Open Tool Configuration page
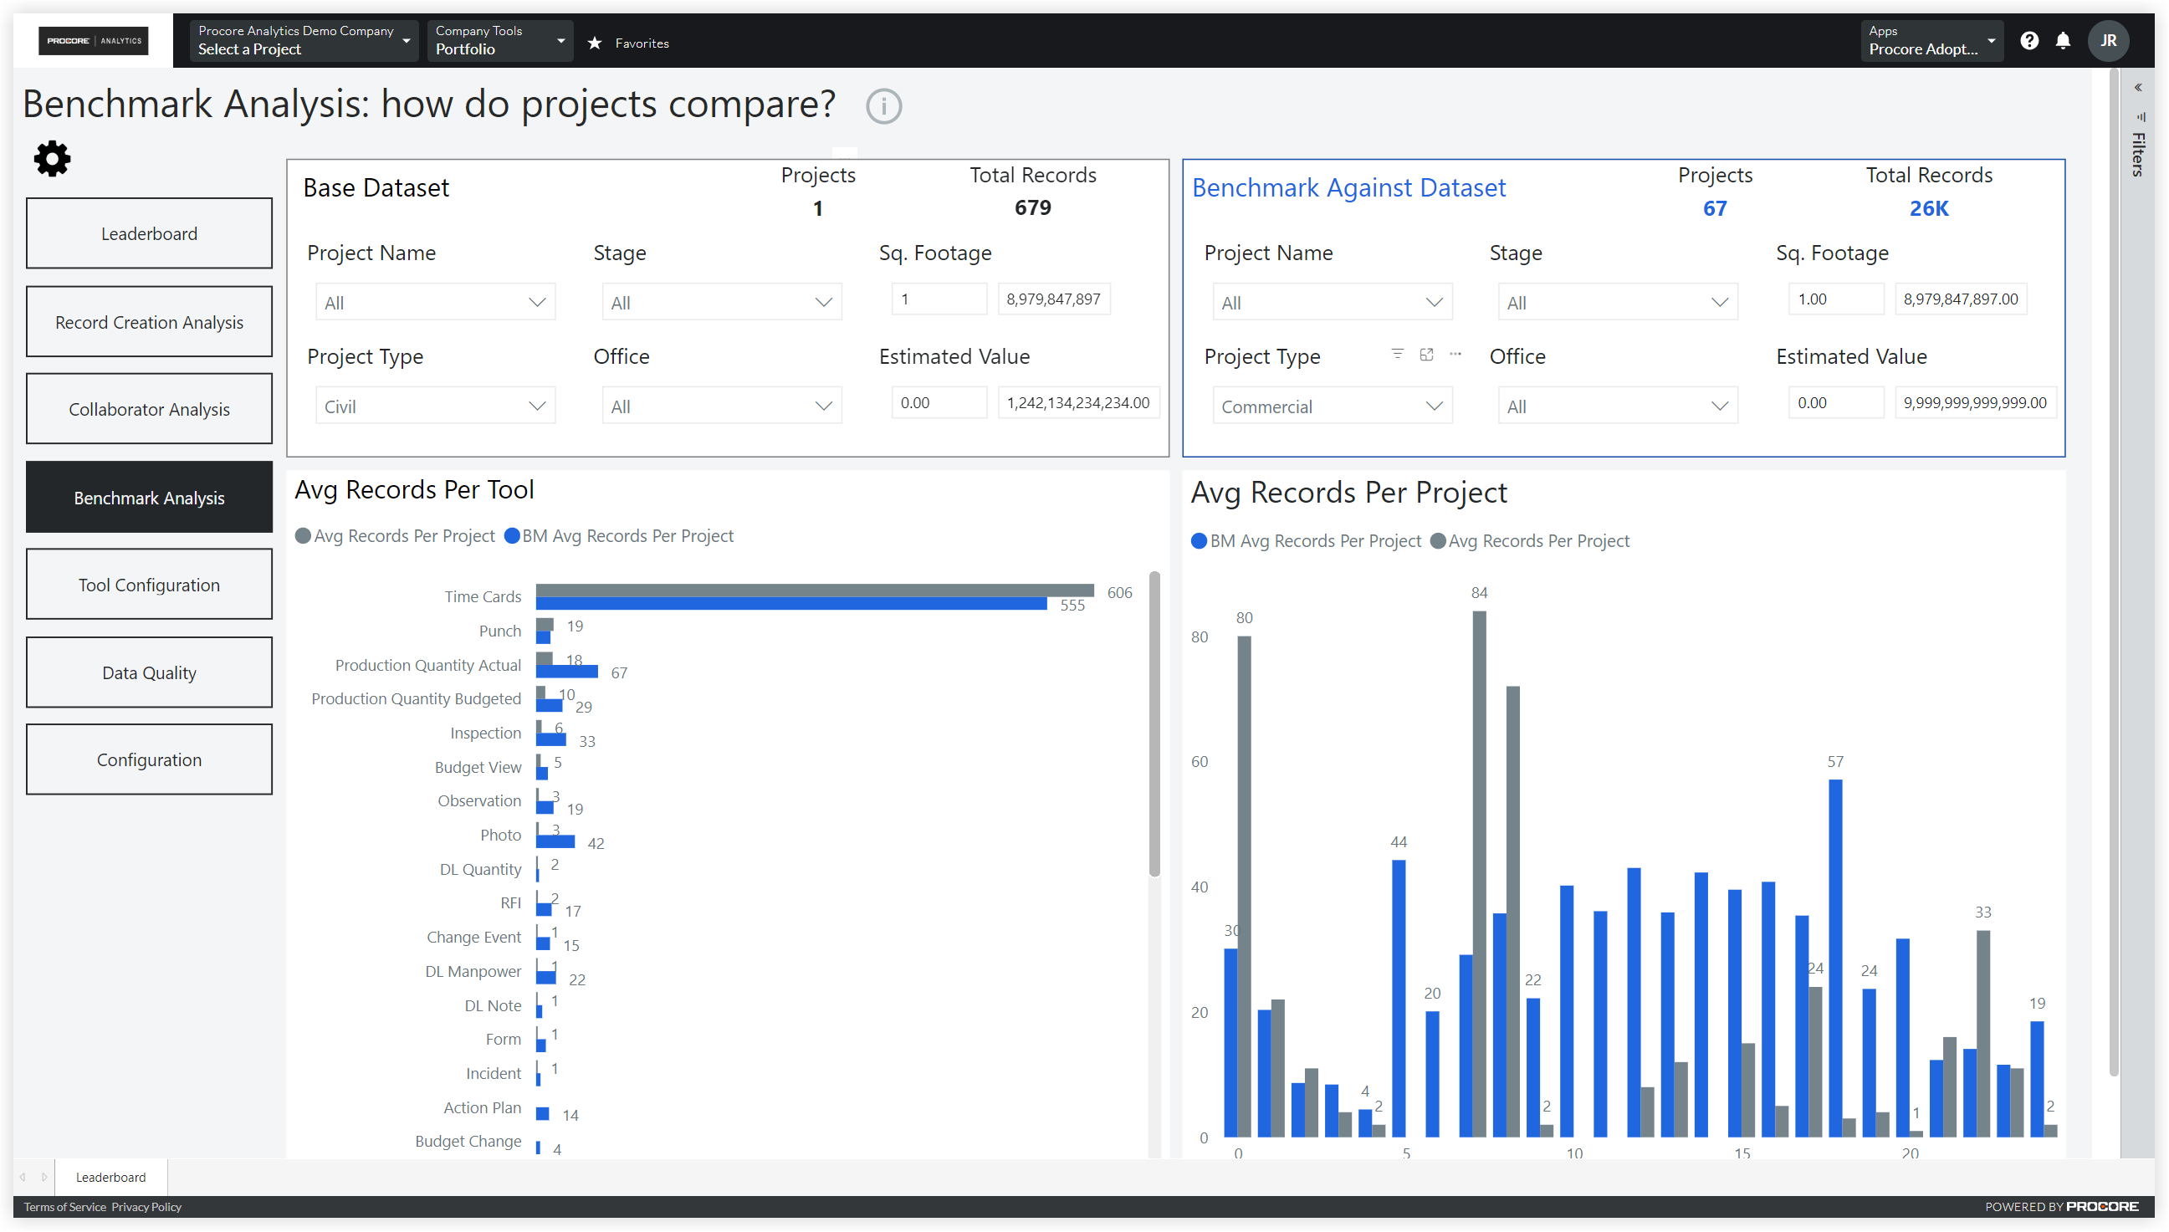2169x1232 pixels. coord(149,585)
